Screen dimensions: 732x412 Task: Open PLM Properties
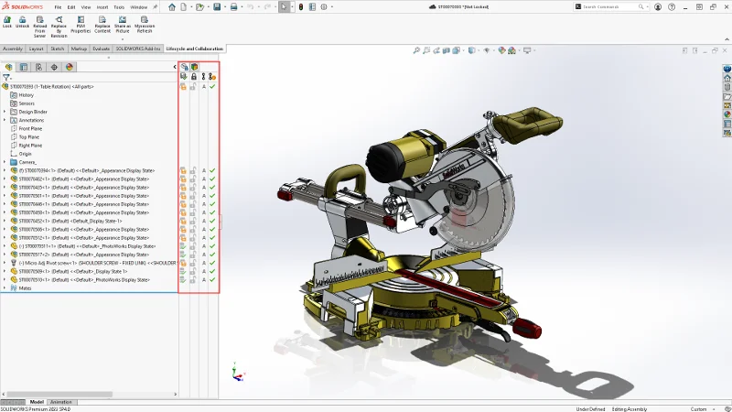coord(80,20)
